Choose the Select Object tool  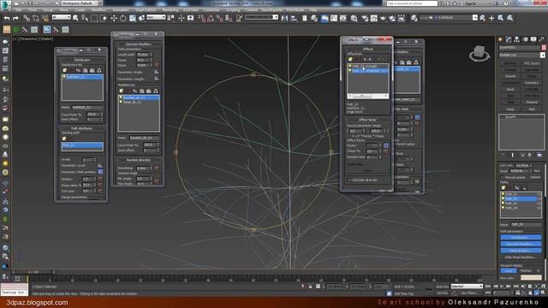tap(75, 18)
